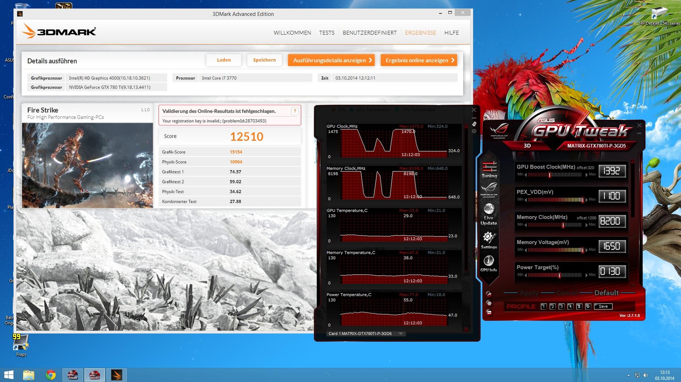Screen dimensions: 681x382
Task: Switch to GPU Tweak taskbar button
Action: 73,375
